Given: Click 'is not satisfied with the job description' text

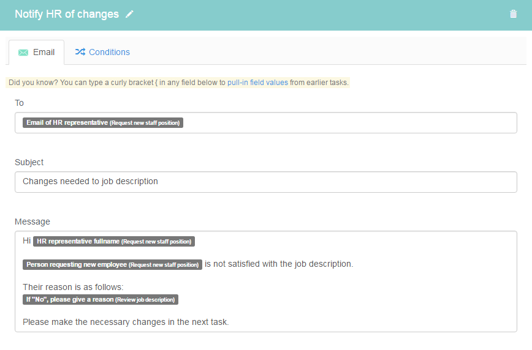Looking at the screenshot, I should click(x=279, y=264).
